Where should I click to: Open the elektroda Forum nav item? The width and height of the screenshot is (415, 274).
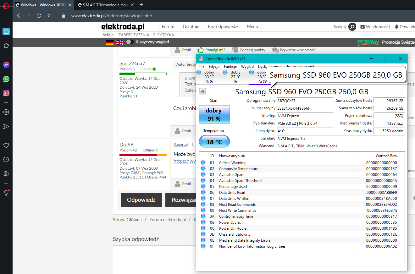(x=168, y=27)
